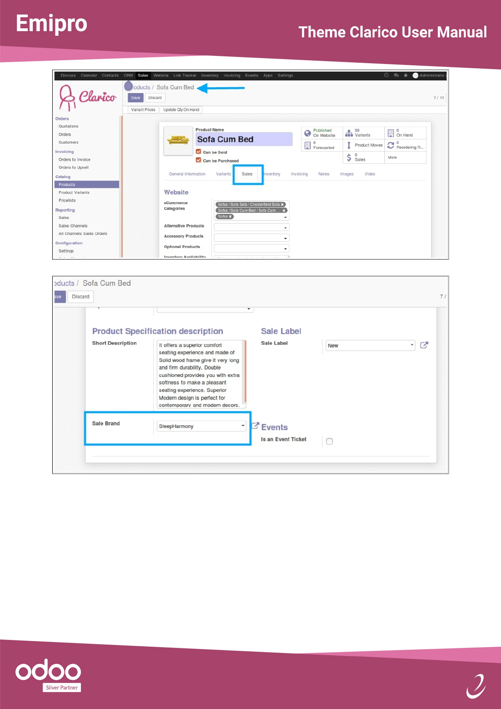The height and width of the screenshot is (709, 501).
Task: Expand the More stat button menu
Action: (392, 157)
